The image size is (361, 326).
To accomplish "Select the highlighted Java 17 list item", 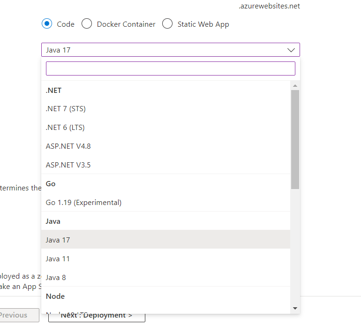I will pos(165,240).
